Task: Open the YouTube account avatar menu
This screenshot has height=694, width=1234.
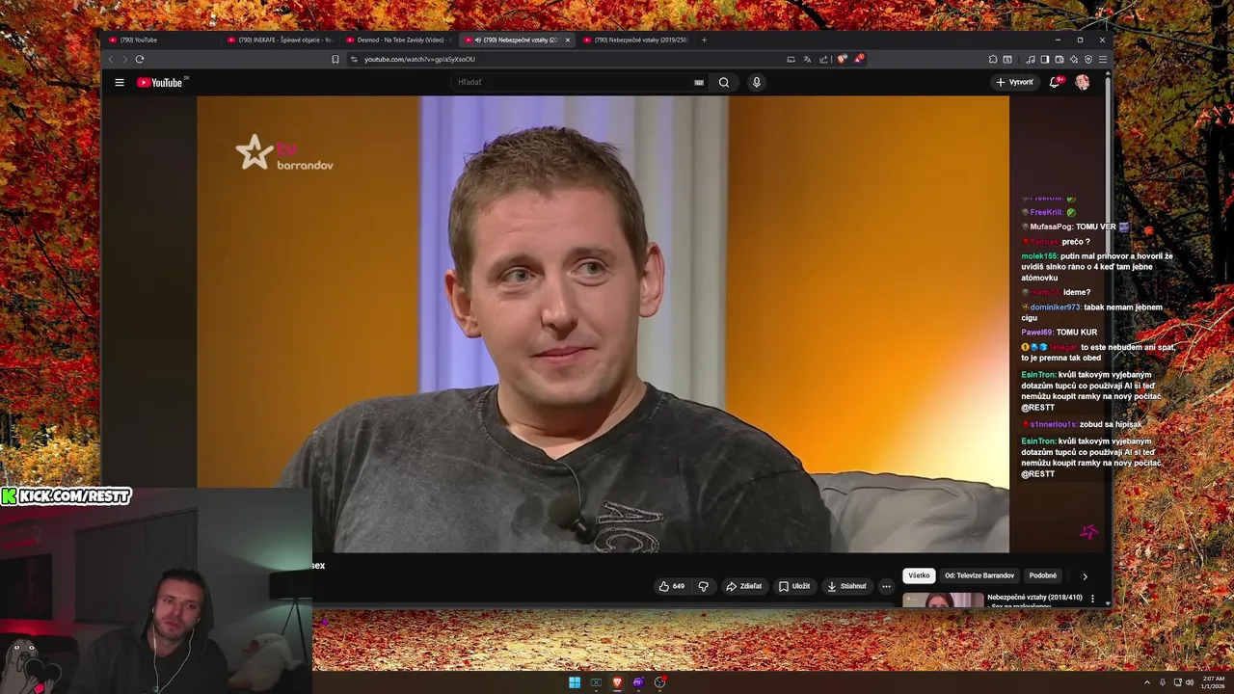Action: [1083, 82]
